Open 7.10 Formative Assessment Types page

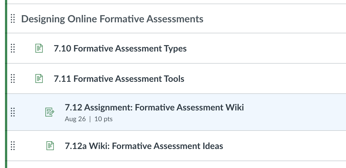120,49
